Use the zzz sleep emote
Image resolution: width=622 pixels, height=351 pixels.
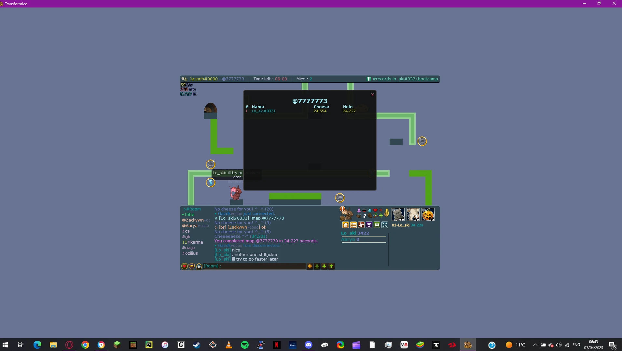click(x=365, y=216)
